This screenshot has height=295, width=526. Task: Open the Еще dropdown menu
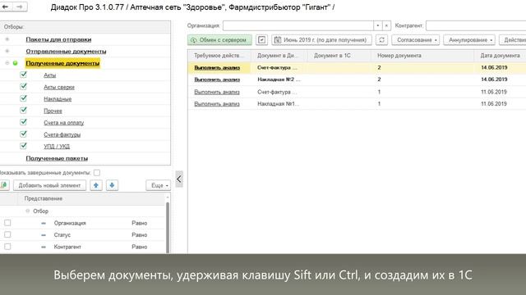click(x=159, y=185)
